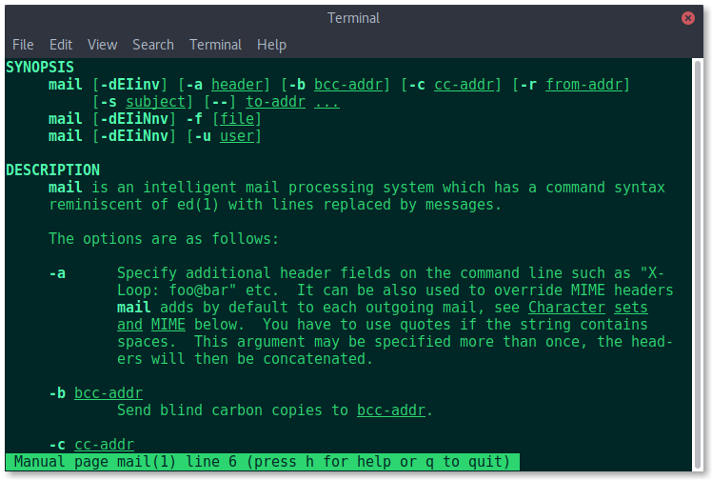The width and height of the screenshot is (712, 480).
Task: Click the vertical scrollbar thumb
Action: point(698,265)
